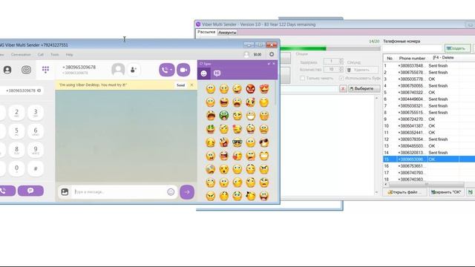Select highlighted row 15 in phone list
The height and width of the screenshot is (267, 475).
point(429,159)
